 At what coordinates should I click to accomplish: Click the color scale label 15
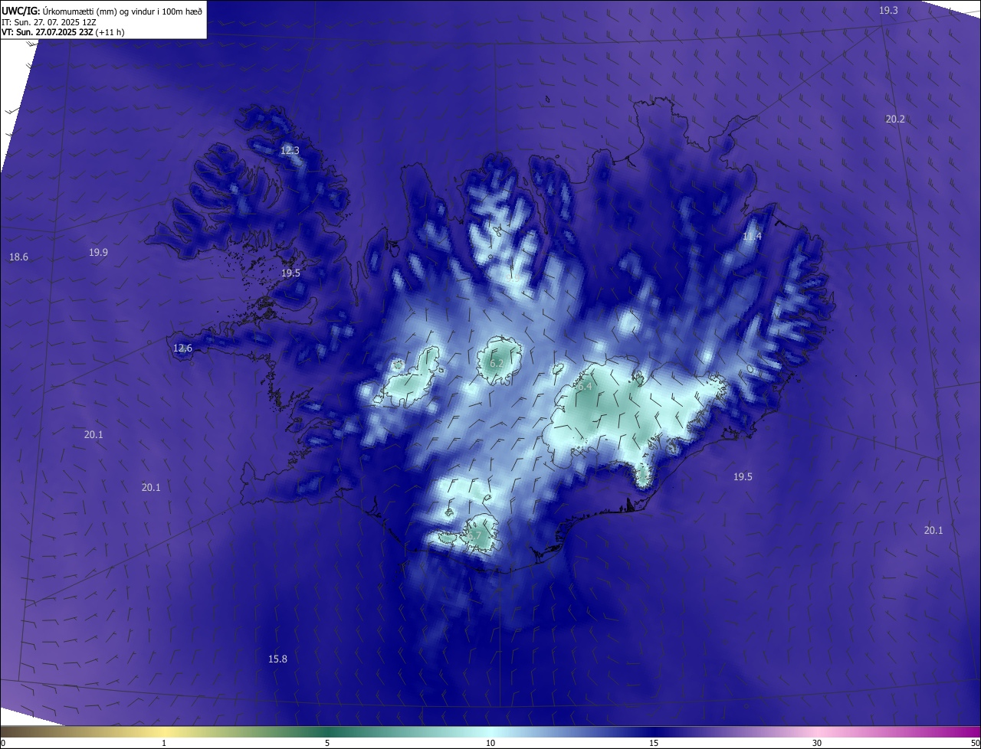(x=654, y=743)
